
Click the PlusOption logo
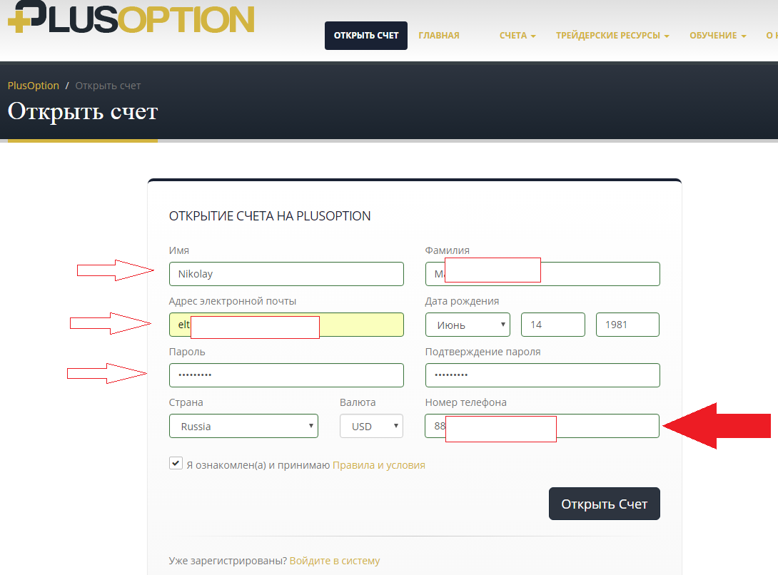[131, 17]
